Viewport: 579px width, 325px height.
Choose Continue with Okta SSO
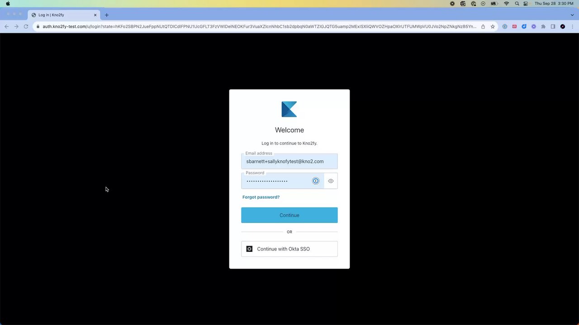pos(289,249)
